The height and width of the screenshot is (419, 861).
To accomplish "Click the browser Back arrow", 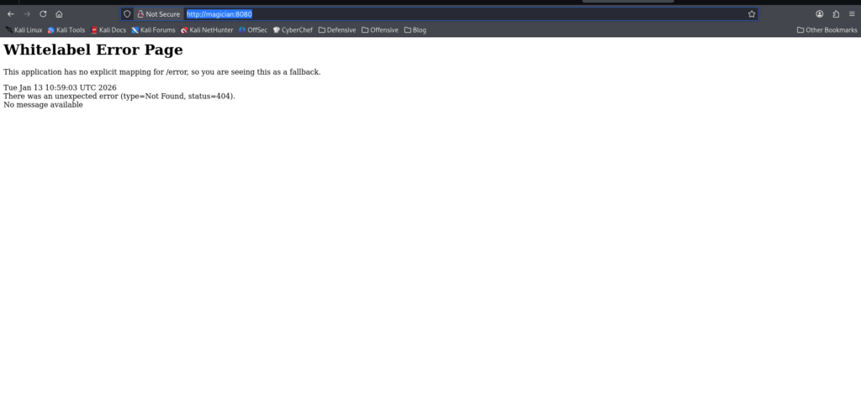I will click(10, 14).
